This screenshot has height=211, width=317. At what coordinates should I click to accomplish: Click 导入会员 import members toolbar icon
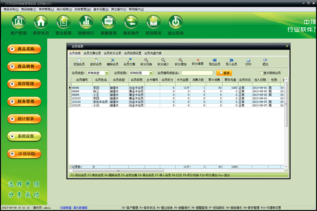tap(231, 62)
